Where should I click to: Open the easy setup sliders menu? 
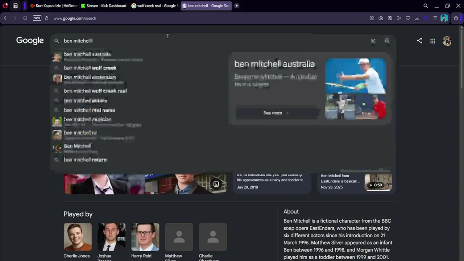(x=435, y=18)
